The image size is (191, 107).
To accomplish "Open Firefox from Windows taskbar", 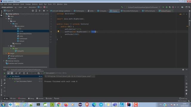I will pyautogui.click(x=66, y=105).
